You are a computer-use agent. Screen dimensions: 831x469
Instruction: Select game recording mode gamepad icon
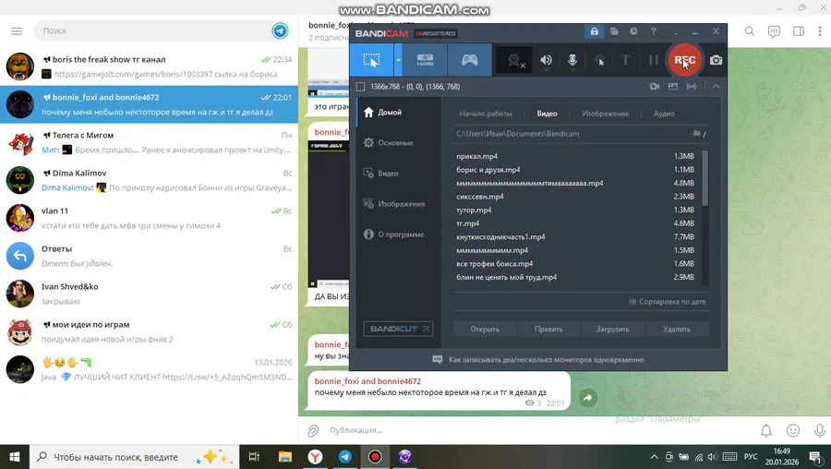coord(470,60)
